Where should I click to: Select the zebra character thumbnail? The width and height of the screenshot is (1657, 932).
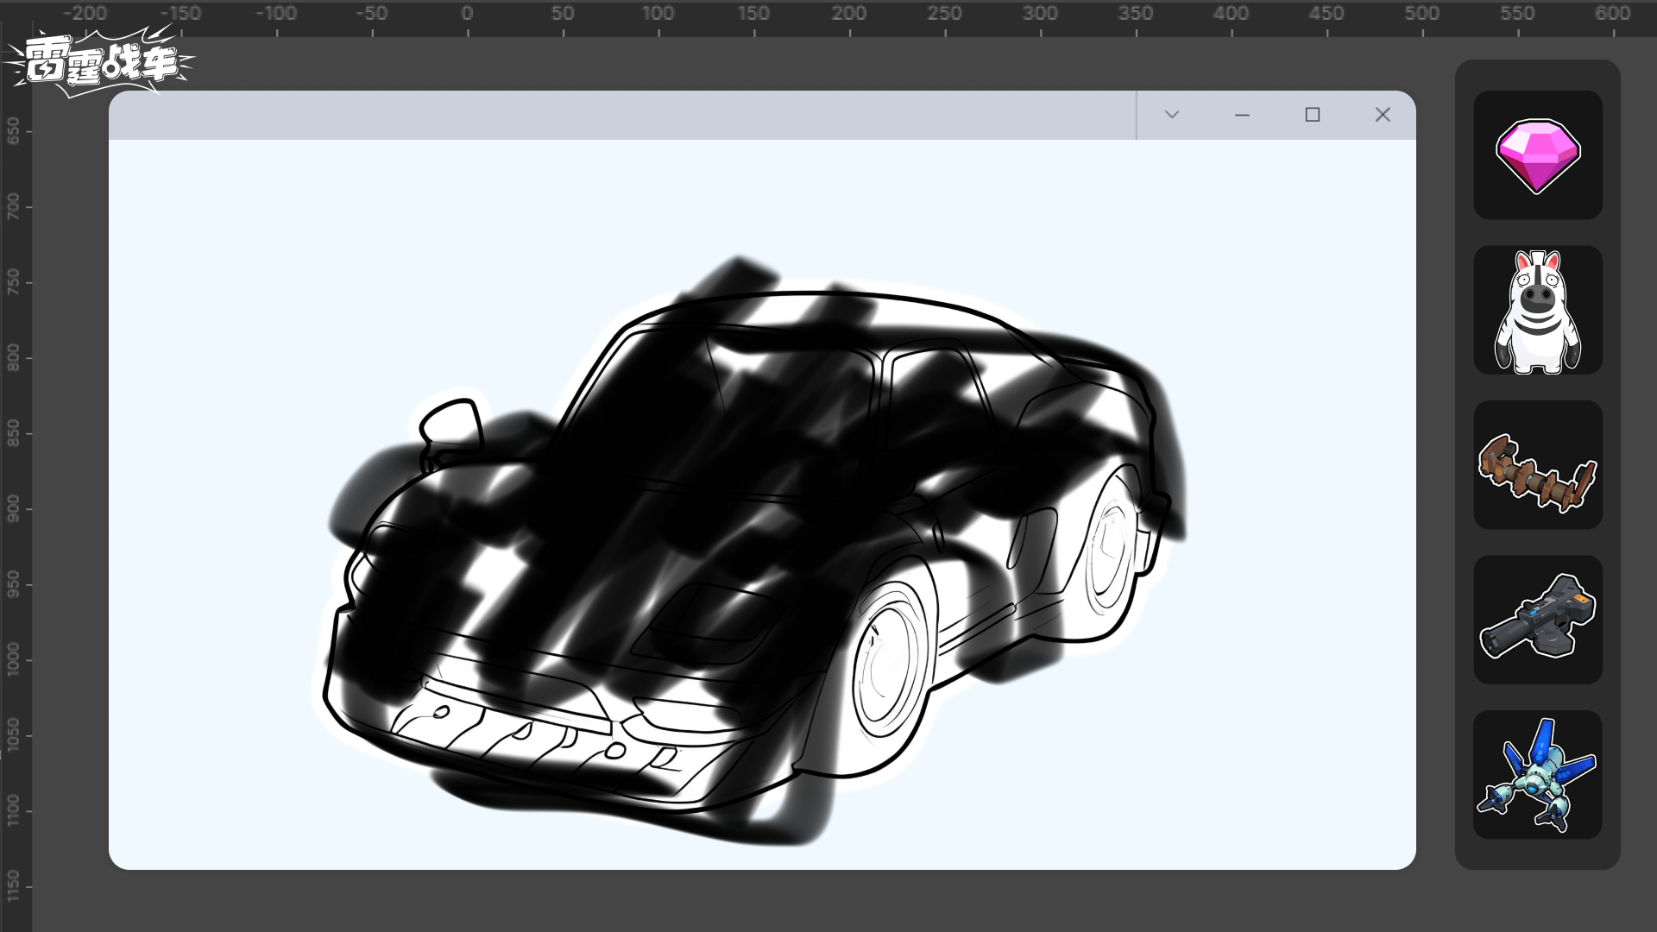1538,311
